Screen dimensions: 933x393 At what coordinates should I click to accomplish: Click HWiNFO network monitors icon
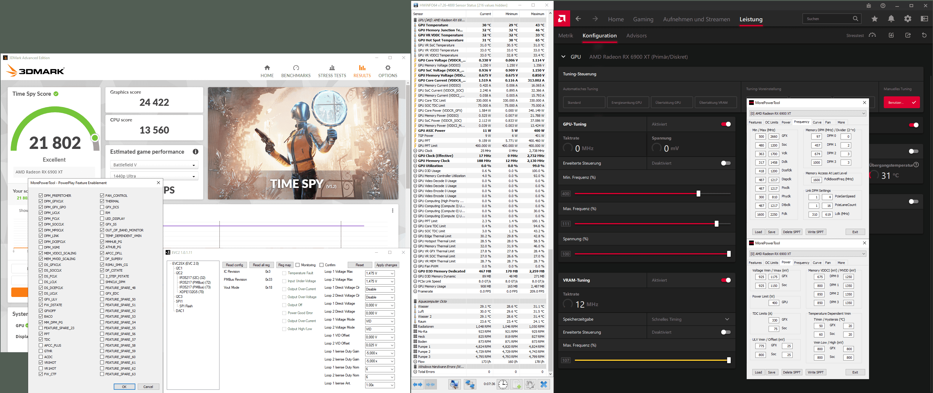tap(470, 384)
